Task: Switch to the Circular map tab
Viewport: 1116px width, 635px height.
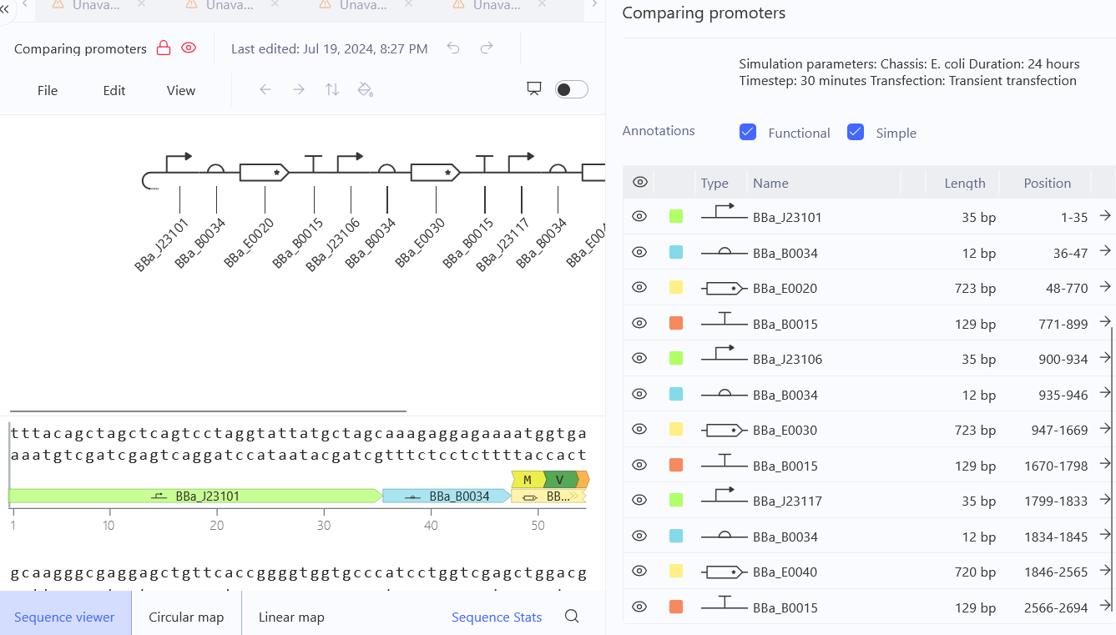Action: 186,617
